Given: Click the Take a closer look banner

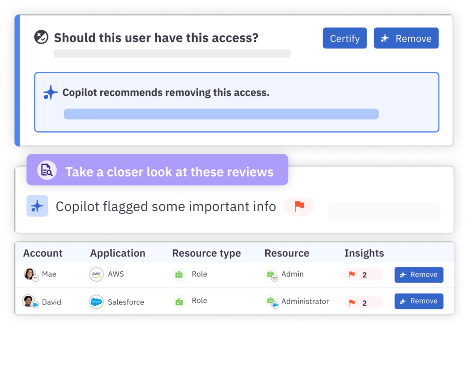Looking at the screenshot, I should click(169, 172).
